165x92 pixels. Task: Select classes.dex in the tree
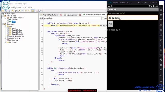click(13, 40)
